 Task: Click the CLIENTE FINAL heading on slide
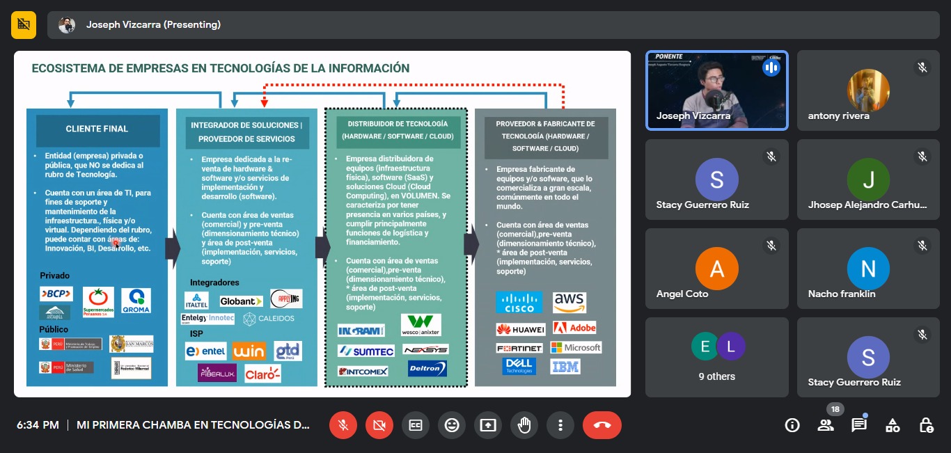click(97, 129)
